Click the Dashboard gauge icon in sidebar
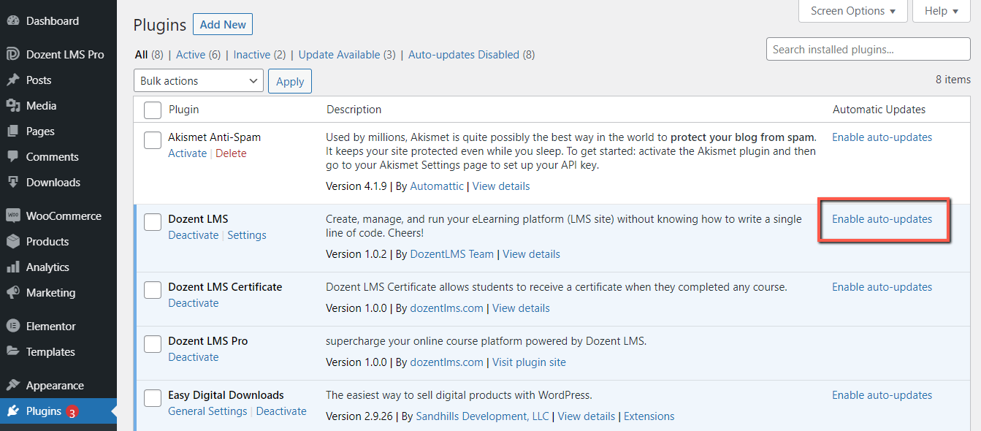The width and height of the screenshot is (981, 431). 13,21
